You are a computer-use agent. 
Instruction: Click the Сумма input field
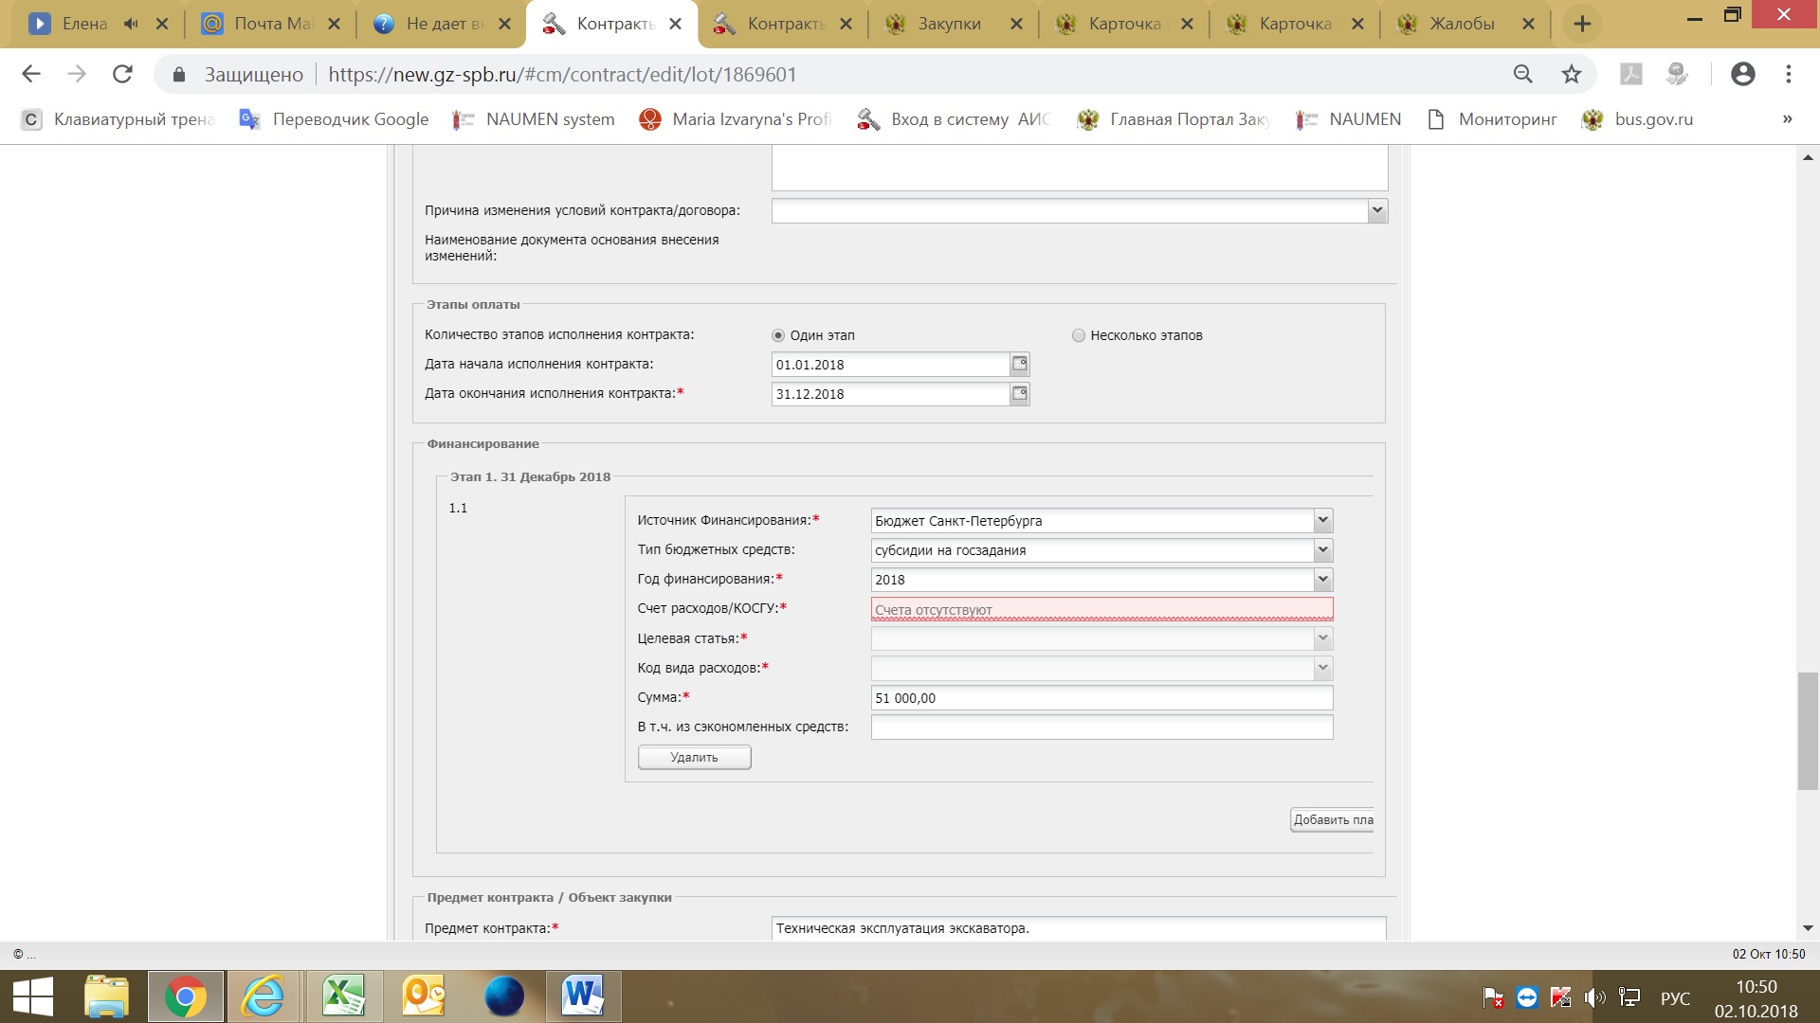(1101, 698)
